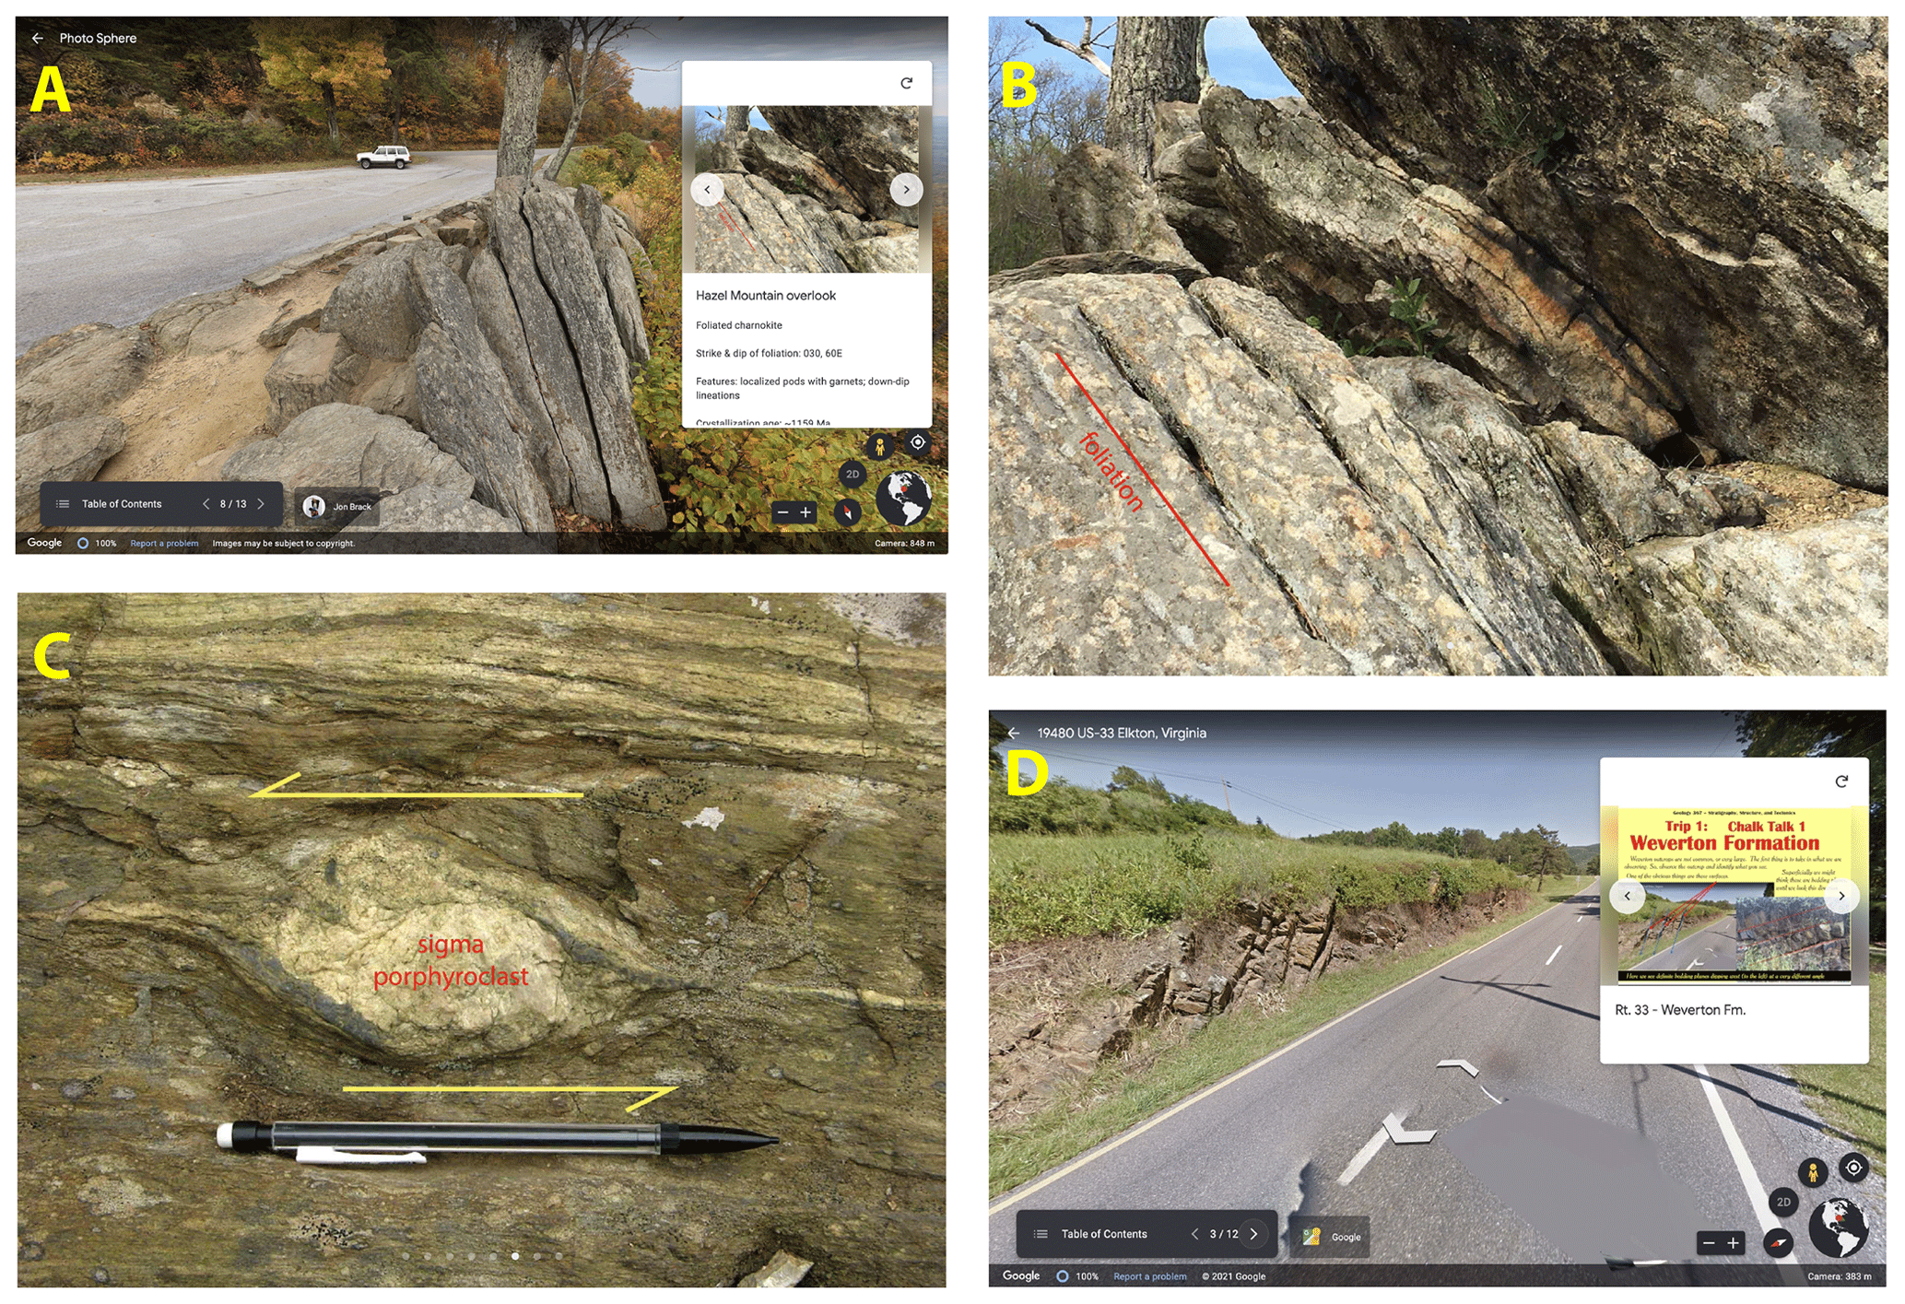Toggle the 2D view button in panel A
1905x1304 pixels.
(x=853, y=475)
